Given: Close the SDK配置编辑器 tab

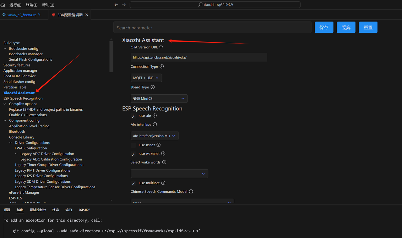Looking at the screenshot, I should click(87, 15).
